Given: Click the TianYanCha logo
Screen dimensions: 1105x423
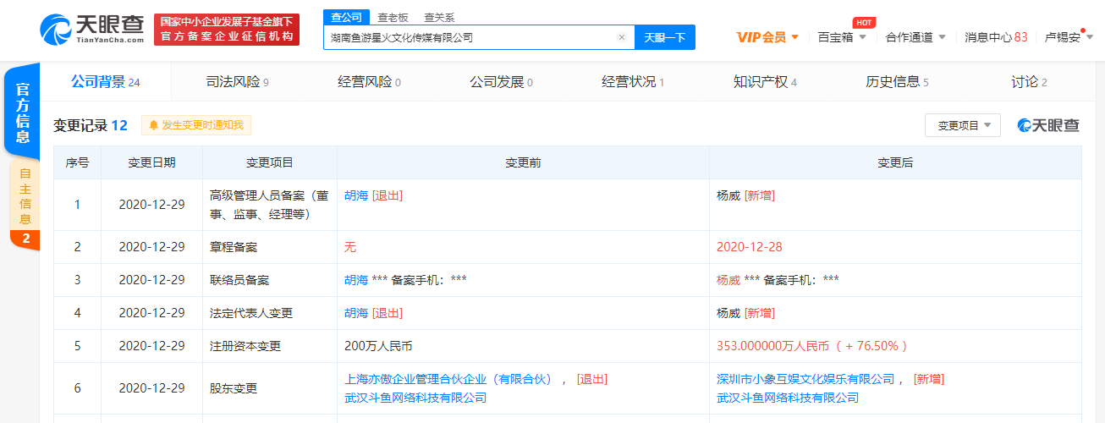Looking at the screenshot, I should pyautogui.click(x=91, y=29).
